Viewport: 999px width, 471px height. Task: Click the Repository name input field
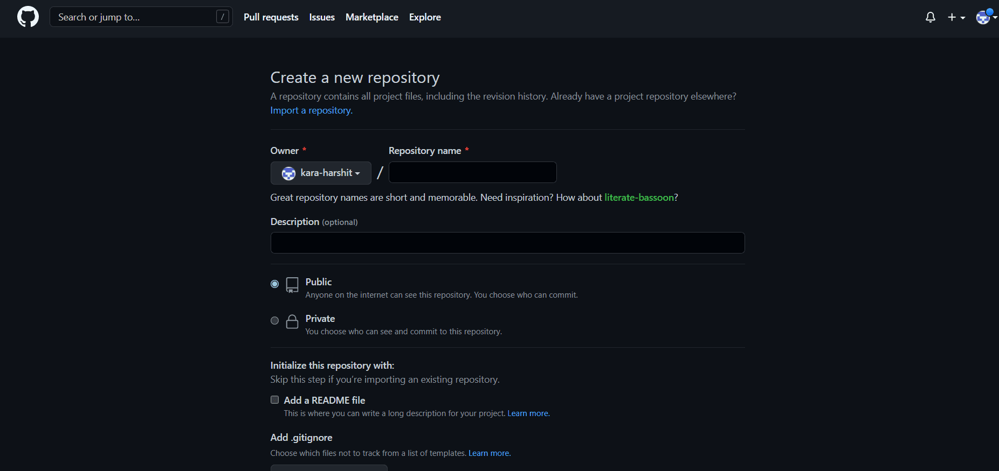(472, 173)
